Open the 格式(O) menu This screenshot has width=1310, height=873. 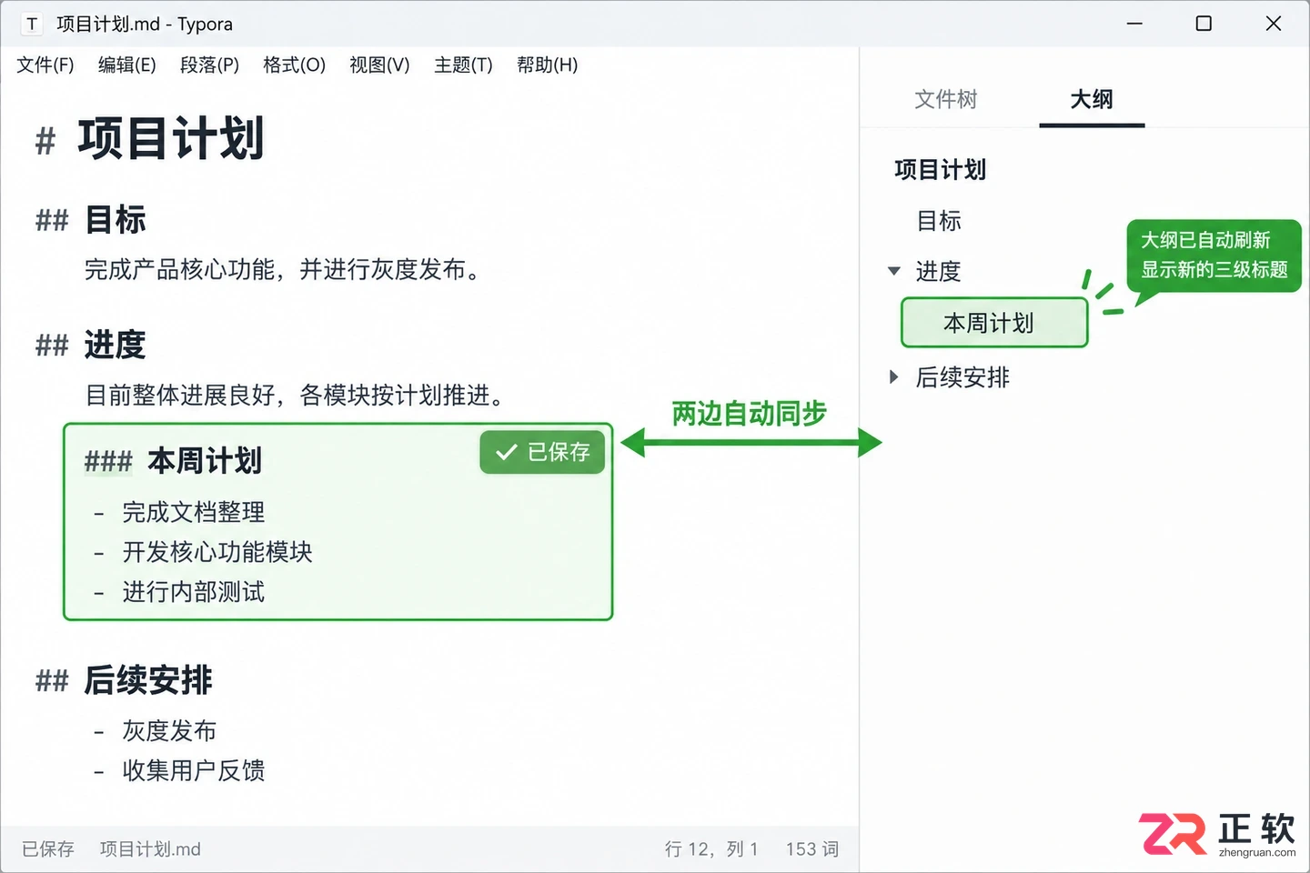tap(294, 65)
